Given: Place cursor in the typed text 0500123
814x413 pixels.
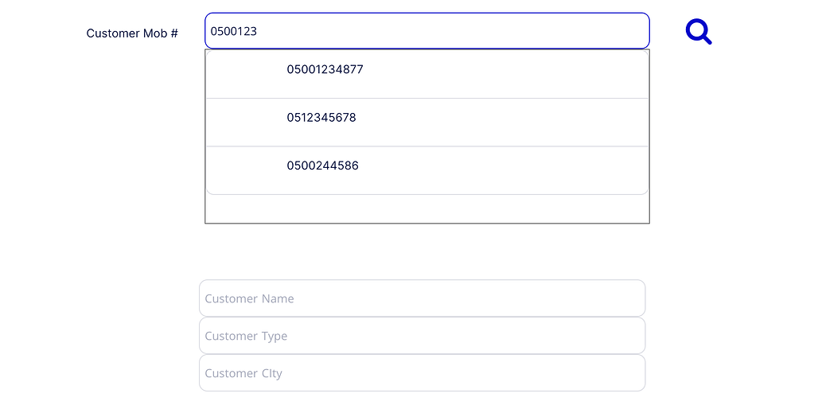Looking at the screenshot, I should [234, 32].
